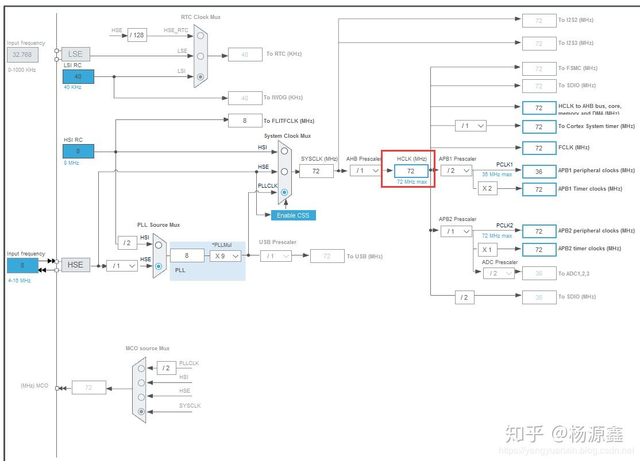Pick PLLCLK in the MCO source Mux
Viewport: 640px width, 461px height.
coord(141,369)
